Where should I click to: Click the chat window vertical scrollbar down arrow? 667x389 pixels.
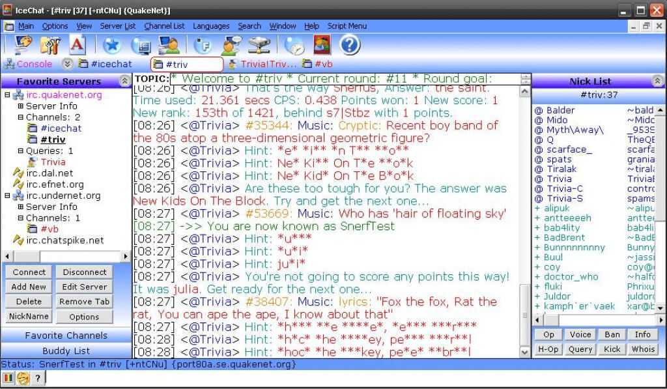[x=525, y=352]
